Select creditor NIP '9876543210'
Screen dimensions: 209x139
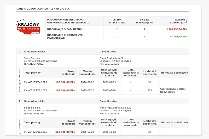(x=36, y=114)
